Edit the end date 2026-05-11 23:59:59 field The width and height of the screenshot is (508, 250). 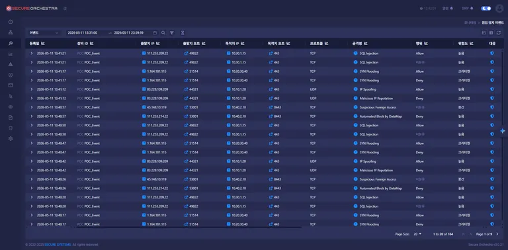(x=129, y=32)
